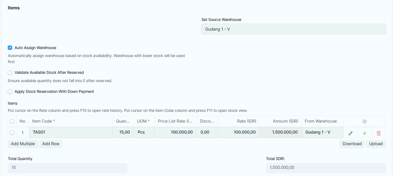Open the Set Source Warehouse field

pyautogui.click(x=293, y=29)
